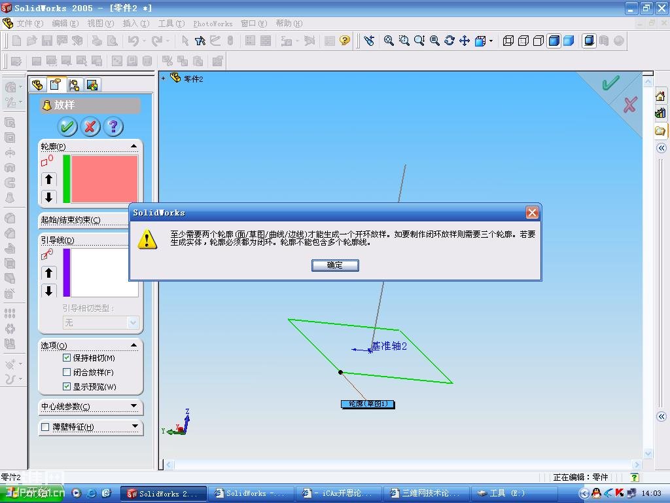Toggle Shadows in Shaded Mode icon
This screenshot has height=503, width=670.
(589, 41)
